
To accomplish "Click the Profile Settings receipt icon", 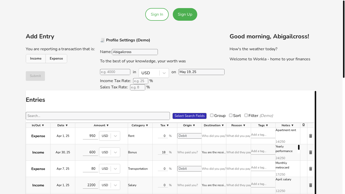I will (x=103, y=40).
